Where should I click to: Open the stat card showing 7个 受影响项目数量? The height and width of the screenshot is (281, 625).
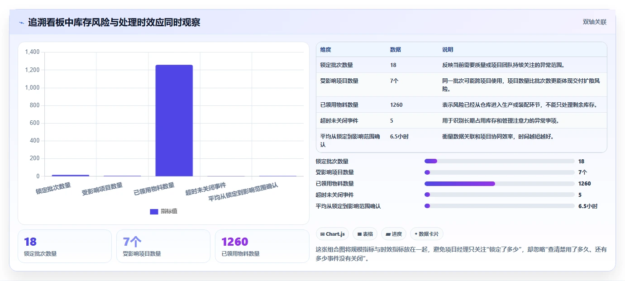[163, 246]
